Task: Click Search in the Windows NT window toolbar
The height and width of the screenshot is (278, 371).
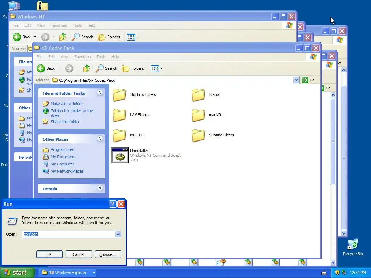Action: point(83,37)
